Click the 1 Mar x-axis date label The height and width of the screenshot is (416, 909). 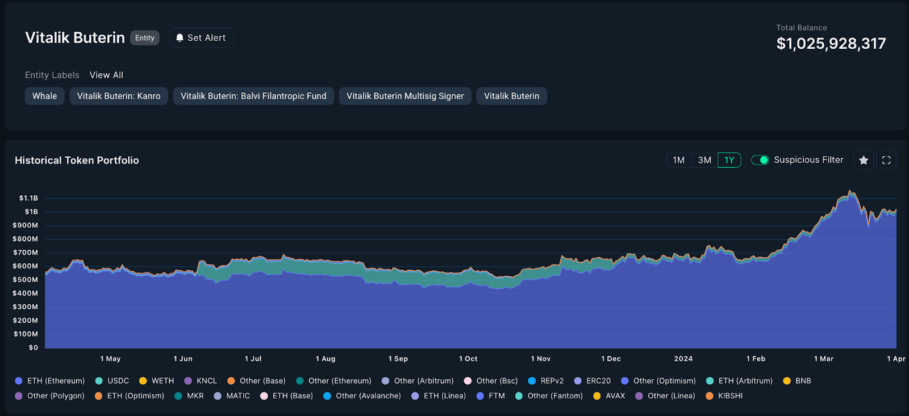[823, 359]
